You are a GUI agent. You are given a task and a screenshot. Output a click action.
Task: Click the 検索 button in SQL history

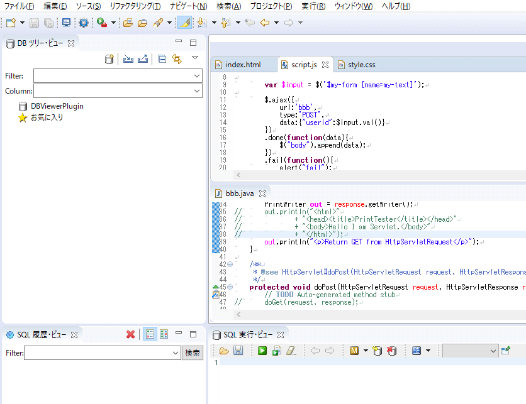pyautogui.click(x=193, y=352)
